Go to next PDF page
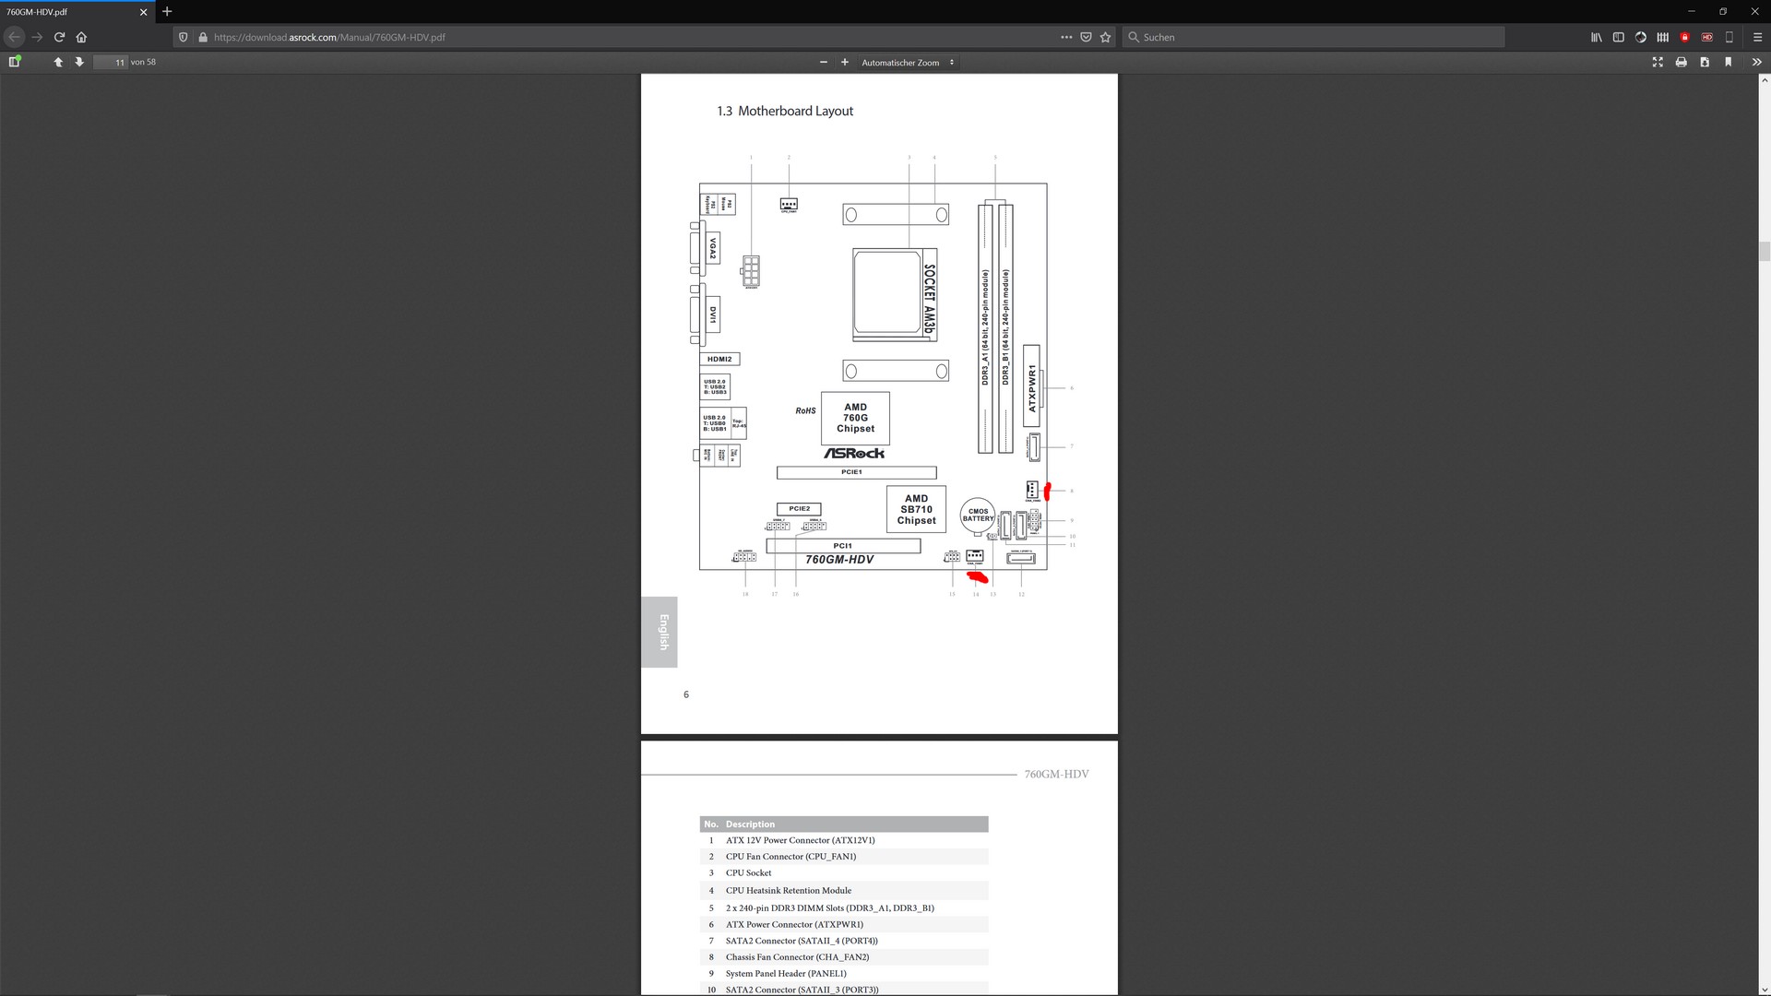1771x996 pixels. [x=79, y=62]
